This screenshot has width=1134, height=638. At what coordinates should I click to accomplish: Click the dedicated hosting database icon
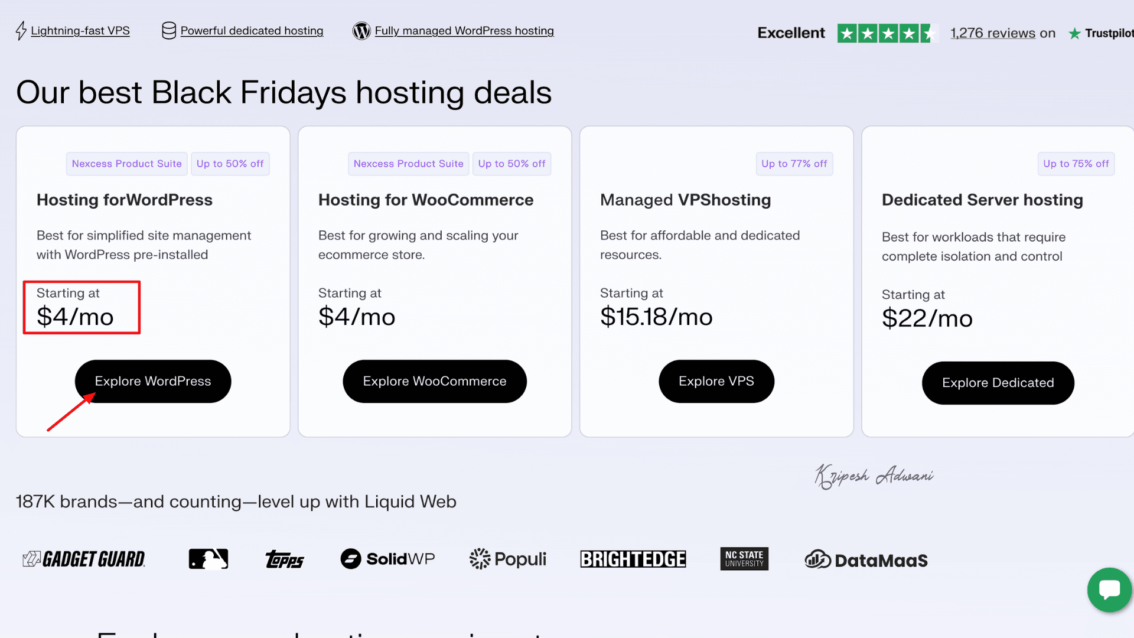169,31
